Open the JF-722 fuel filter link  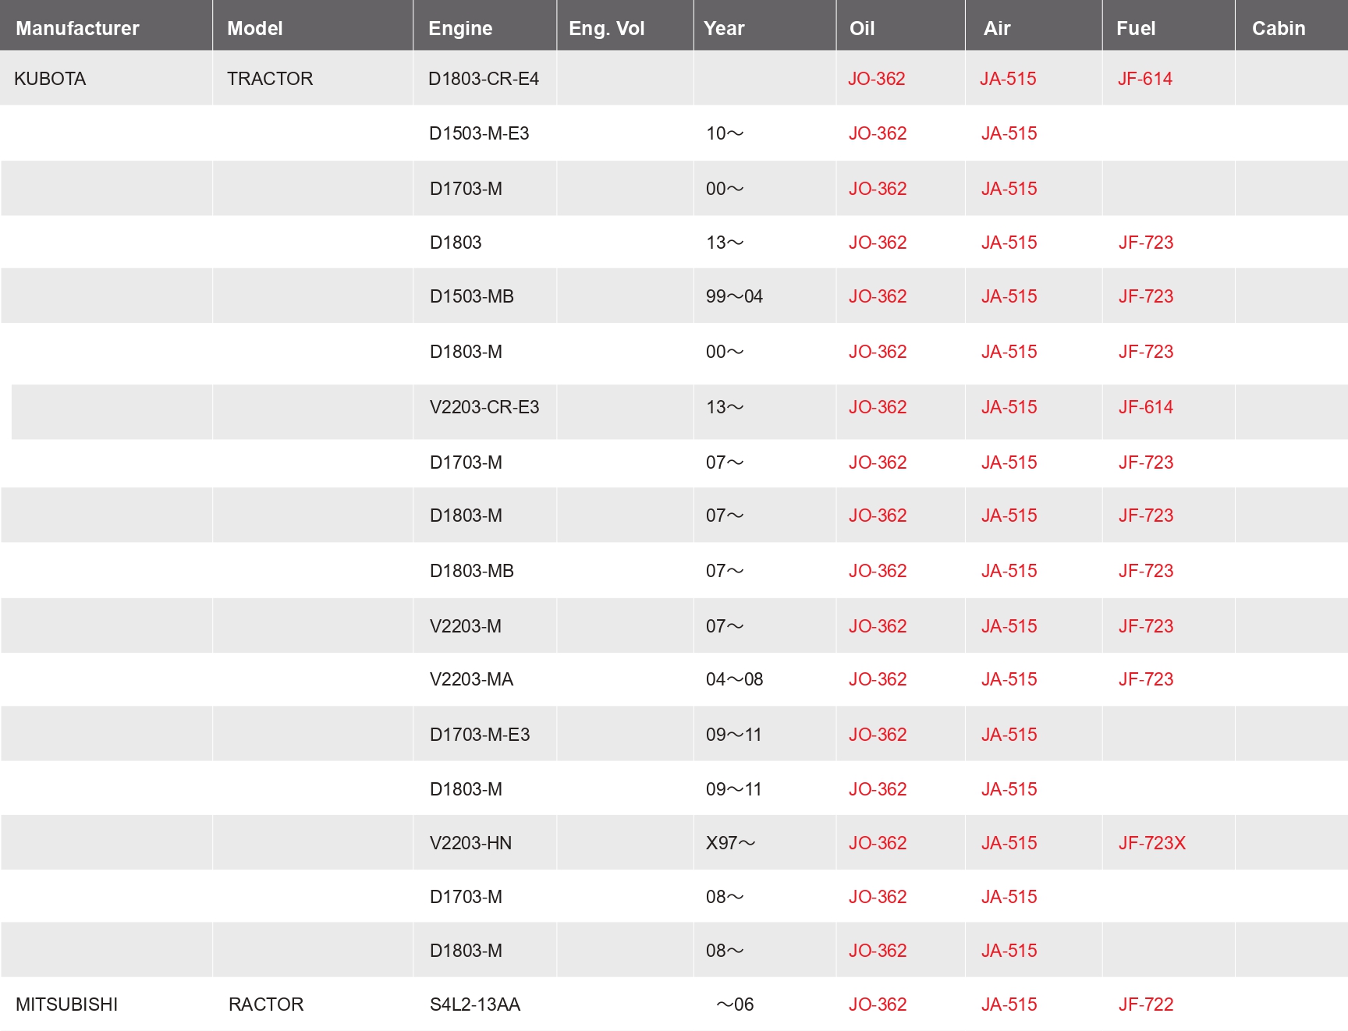point(1145,1004)
